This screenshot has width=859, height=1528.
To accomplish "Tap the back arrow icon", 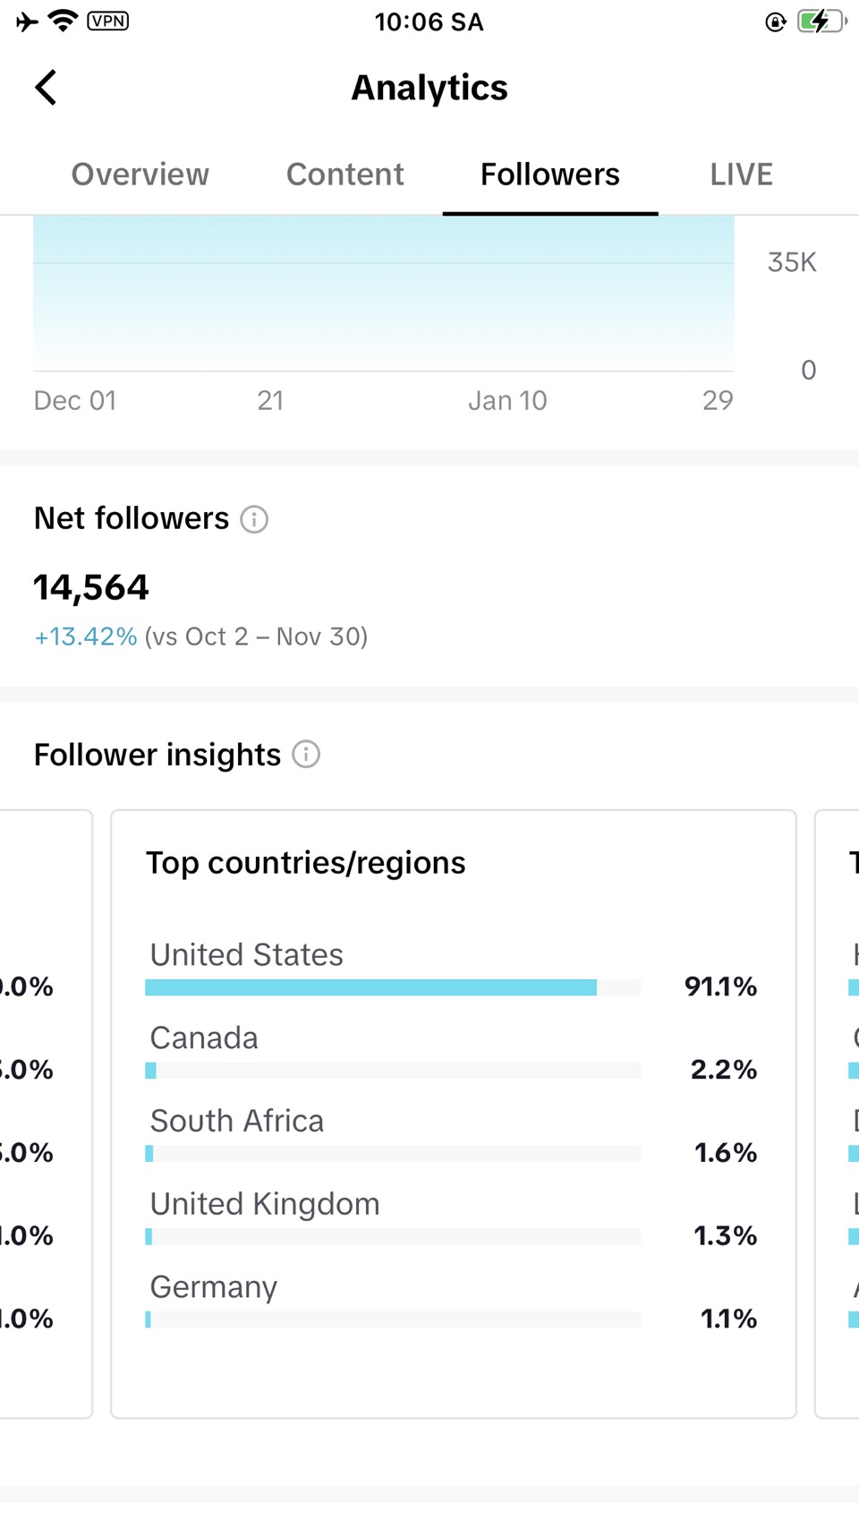I will (x=46, y=88).
